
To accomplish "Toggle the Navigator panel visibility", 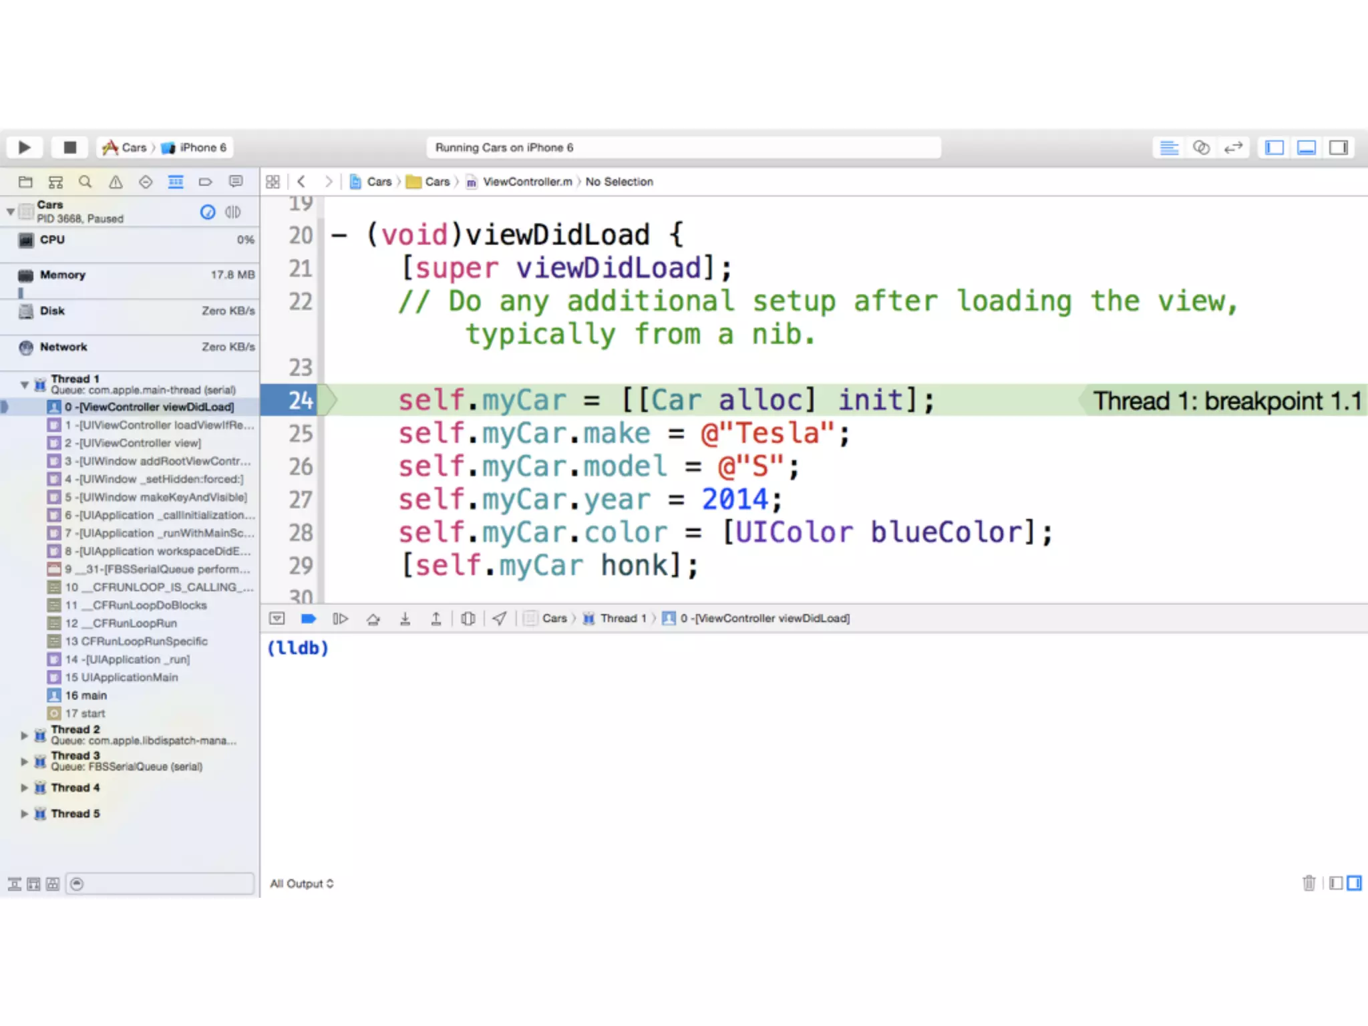I will [x=1274, y=148].
